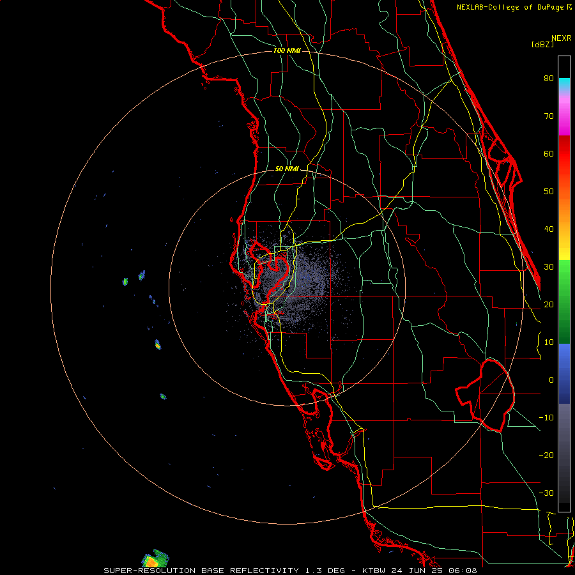This screenshot has height=575, width=575.
Task: Click the 50 NMI range ring label
Action: 287,169
